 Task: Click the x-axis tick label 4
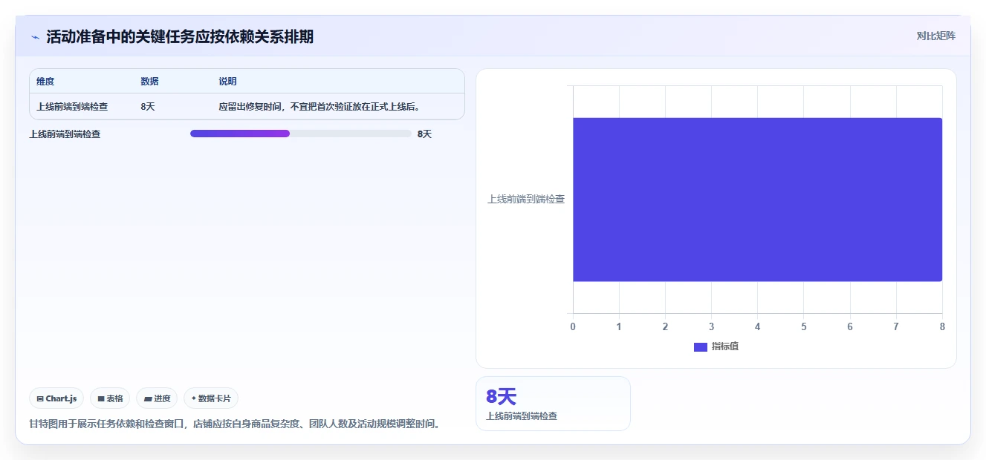pos(757,326)
